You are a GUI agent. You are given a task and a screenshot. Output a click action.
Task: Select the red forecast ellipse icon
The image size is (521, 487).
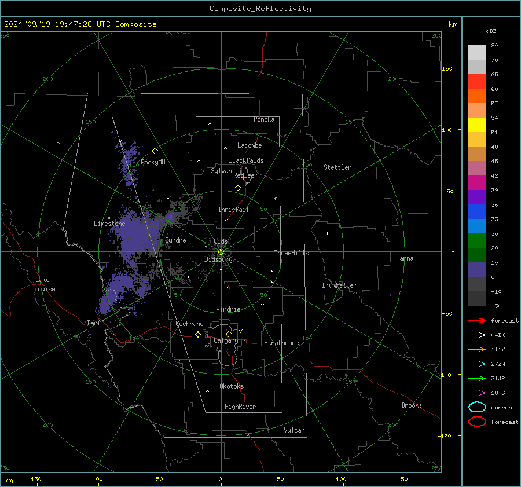[x=477, y=422]
